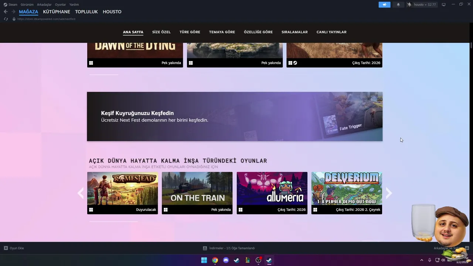Click the volume tray icon
The height and width of the screenshot is (266, 473).
443,260
